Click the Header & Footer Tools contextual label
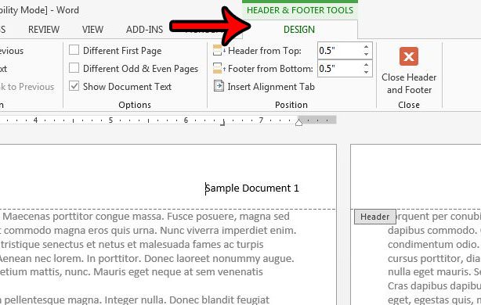 point(300,10)
